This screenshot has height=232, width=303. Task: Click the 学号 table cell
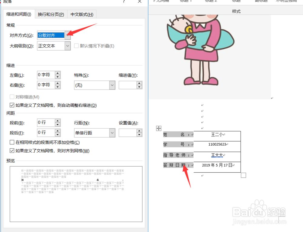178,144
